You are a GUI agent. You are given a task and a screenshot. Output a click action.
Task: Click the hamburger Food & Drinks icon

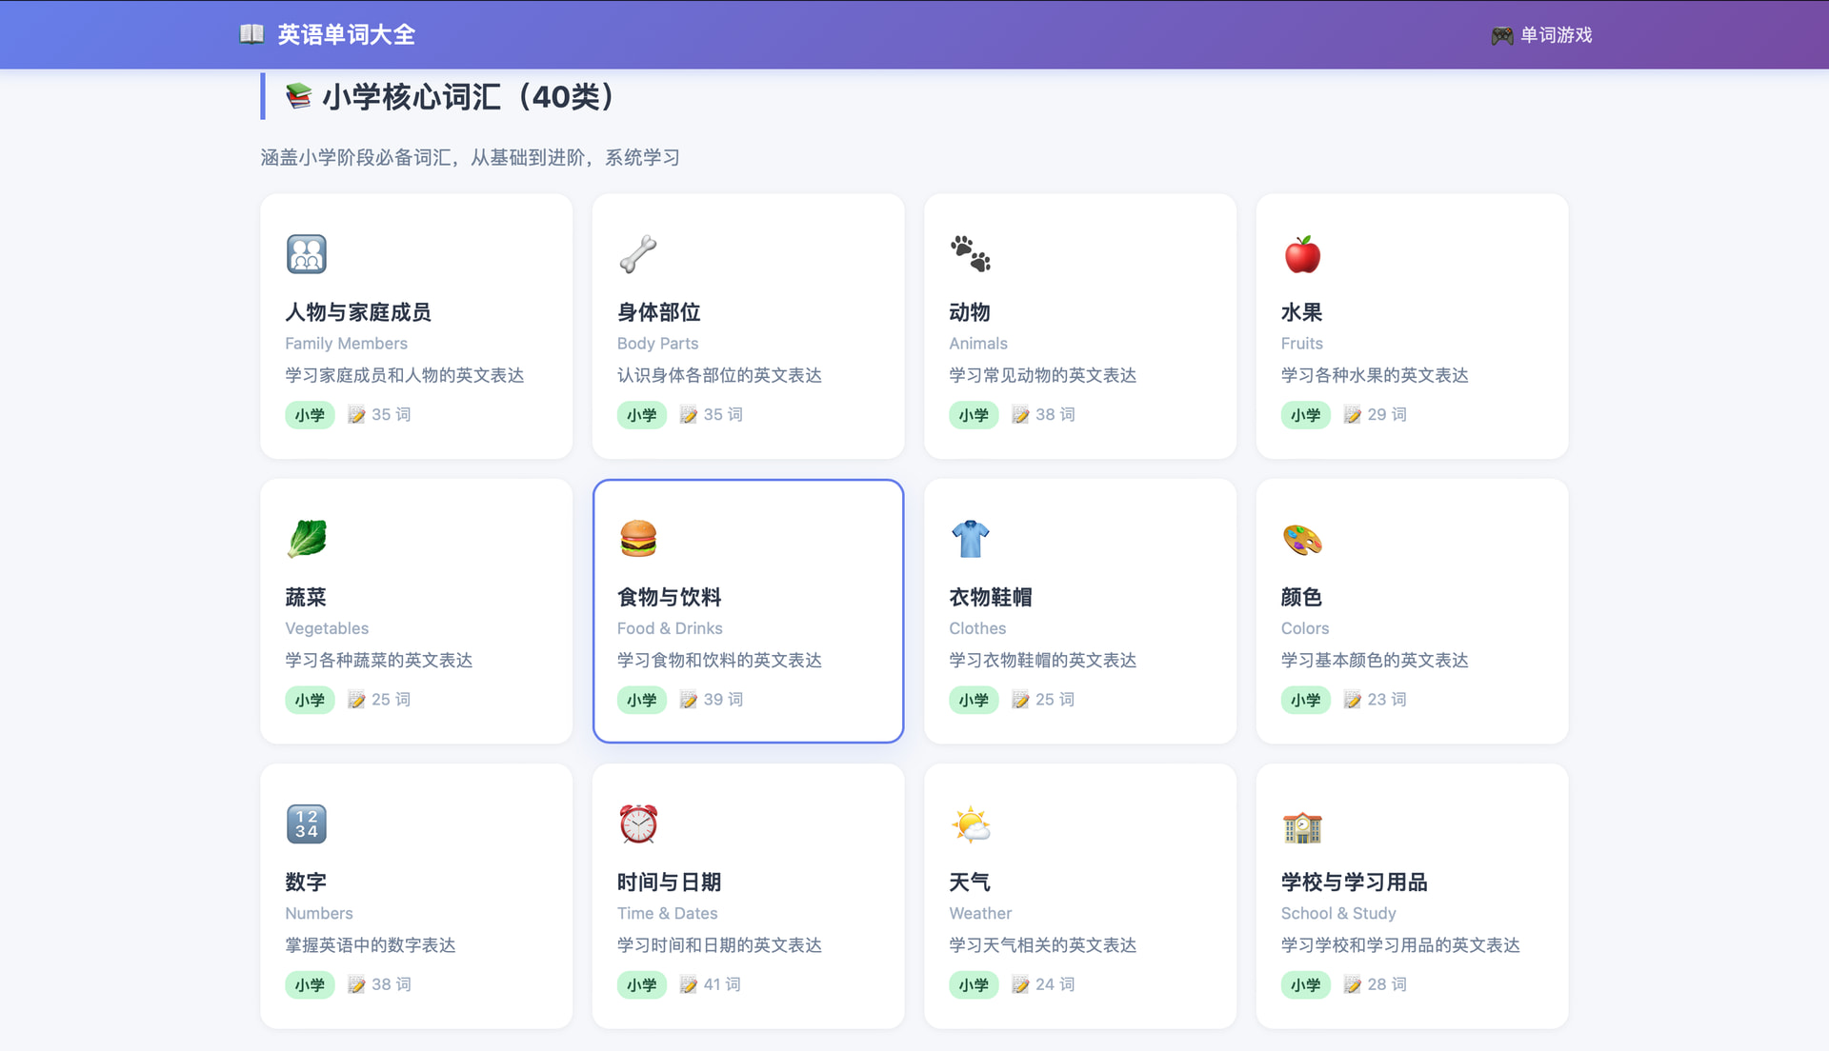click(x=638, y=539)
